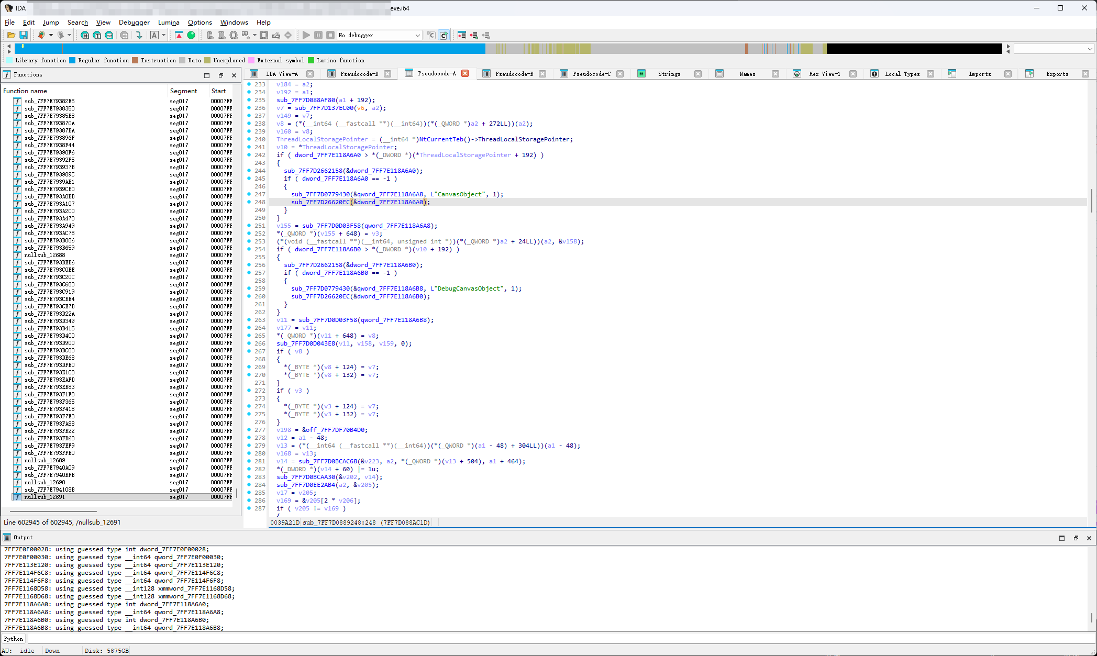Expand the text search dropdown arrow next to A
1097x656 pixels.
tap(163, 35)
